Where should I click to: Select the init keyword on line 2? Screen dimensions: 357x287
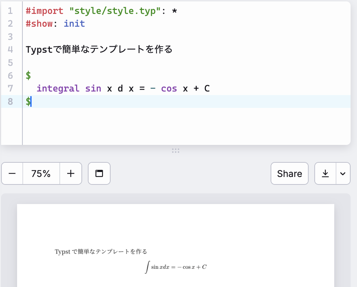pos(74,24)
